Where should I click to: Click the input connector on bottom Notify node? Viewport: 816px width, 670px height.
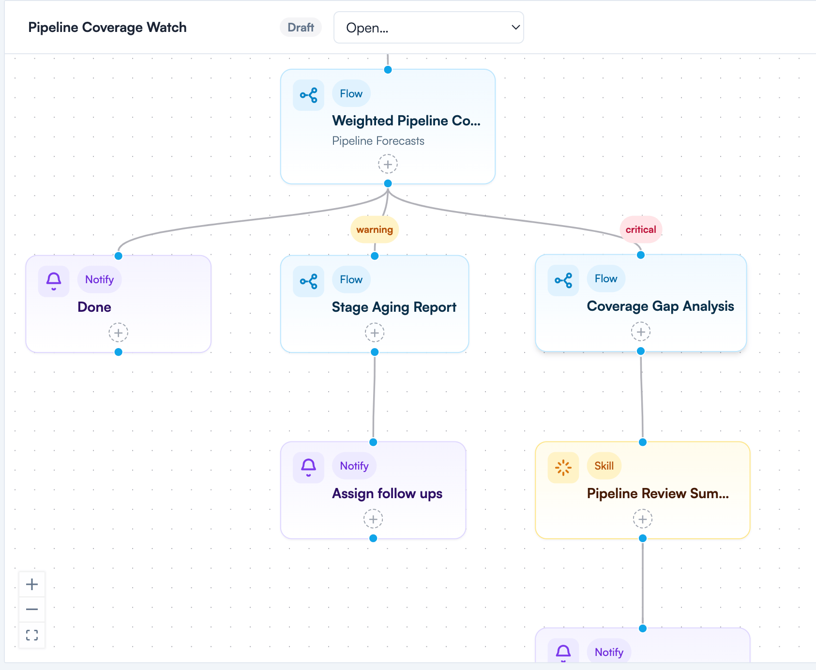click(643, 628)
